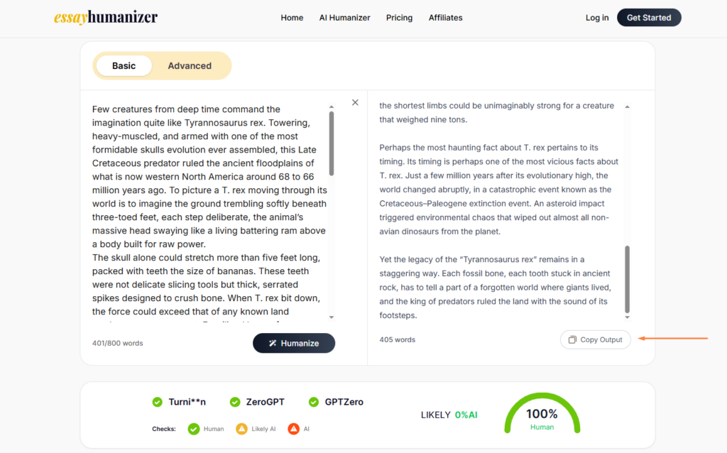
Task: Click the green Human legend check icon
Action: 194,429
